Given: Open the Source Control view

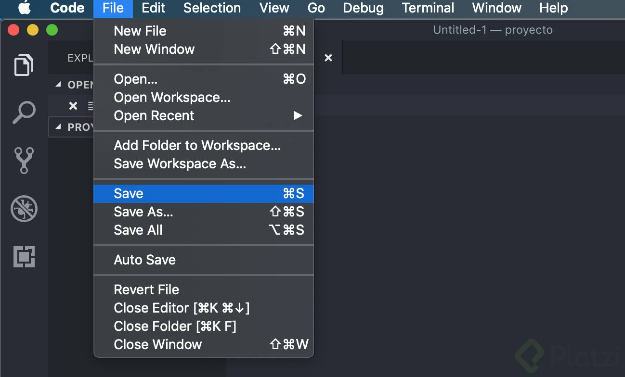Looking at the screenshot, I should click(x=24, y=160).
